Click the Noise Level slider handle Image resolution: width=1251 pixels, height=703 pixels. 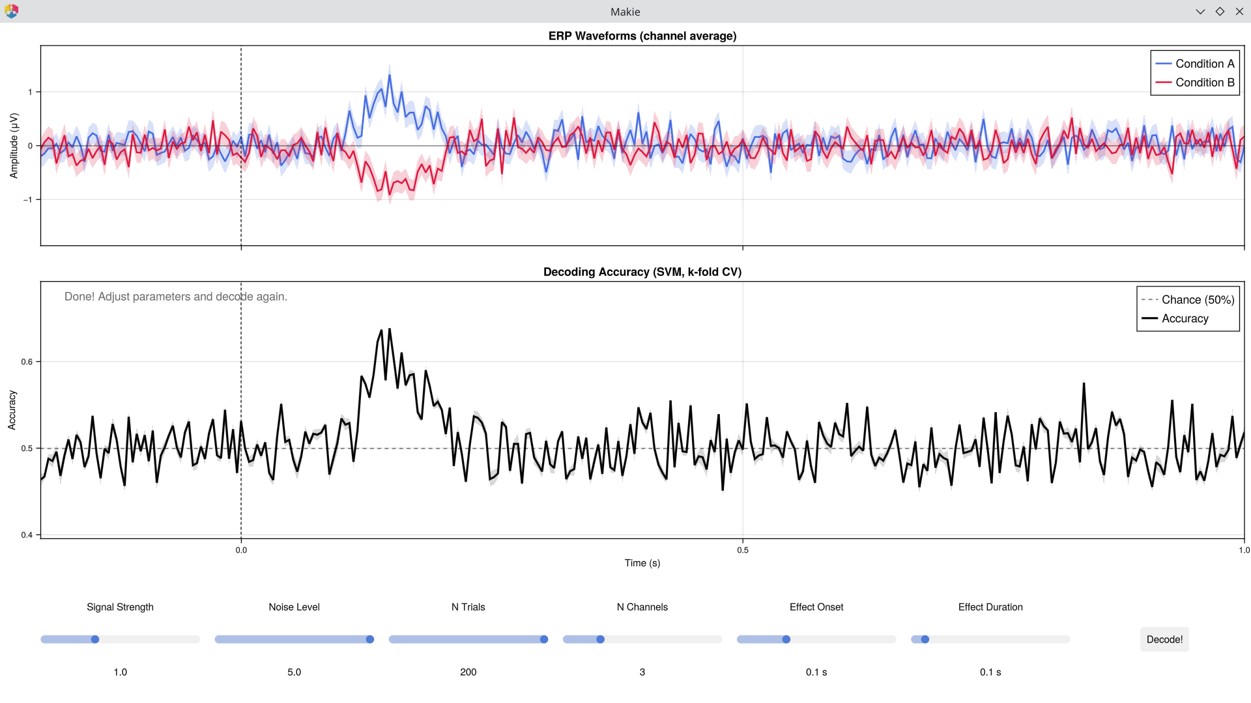pyautogui.click(x=369, y=639)
